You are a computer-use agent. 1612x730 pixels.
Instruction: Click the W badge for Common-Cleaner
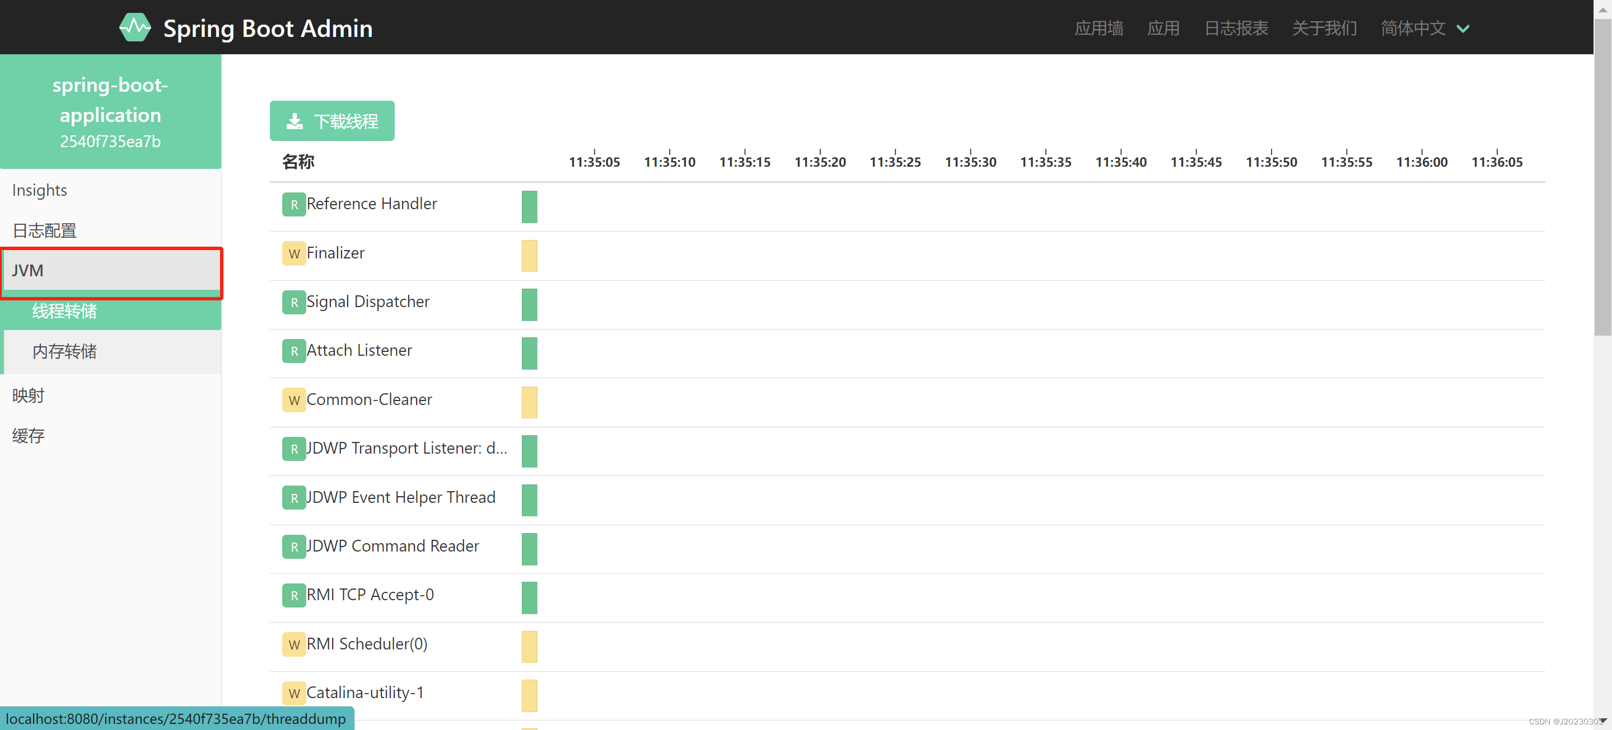(x=293, y=400)
